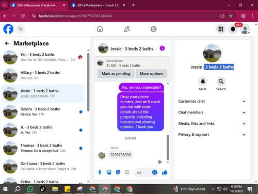This screenshot has height=194, width=258.
Task: Open taskbar clock showing 9:19 PM
Action: click(236, 189)
